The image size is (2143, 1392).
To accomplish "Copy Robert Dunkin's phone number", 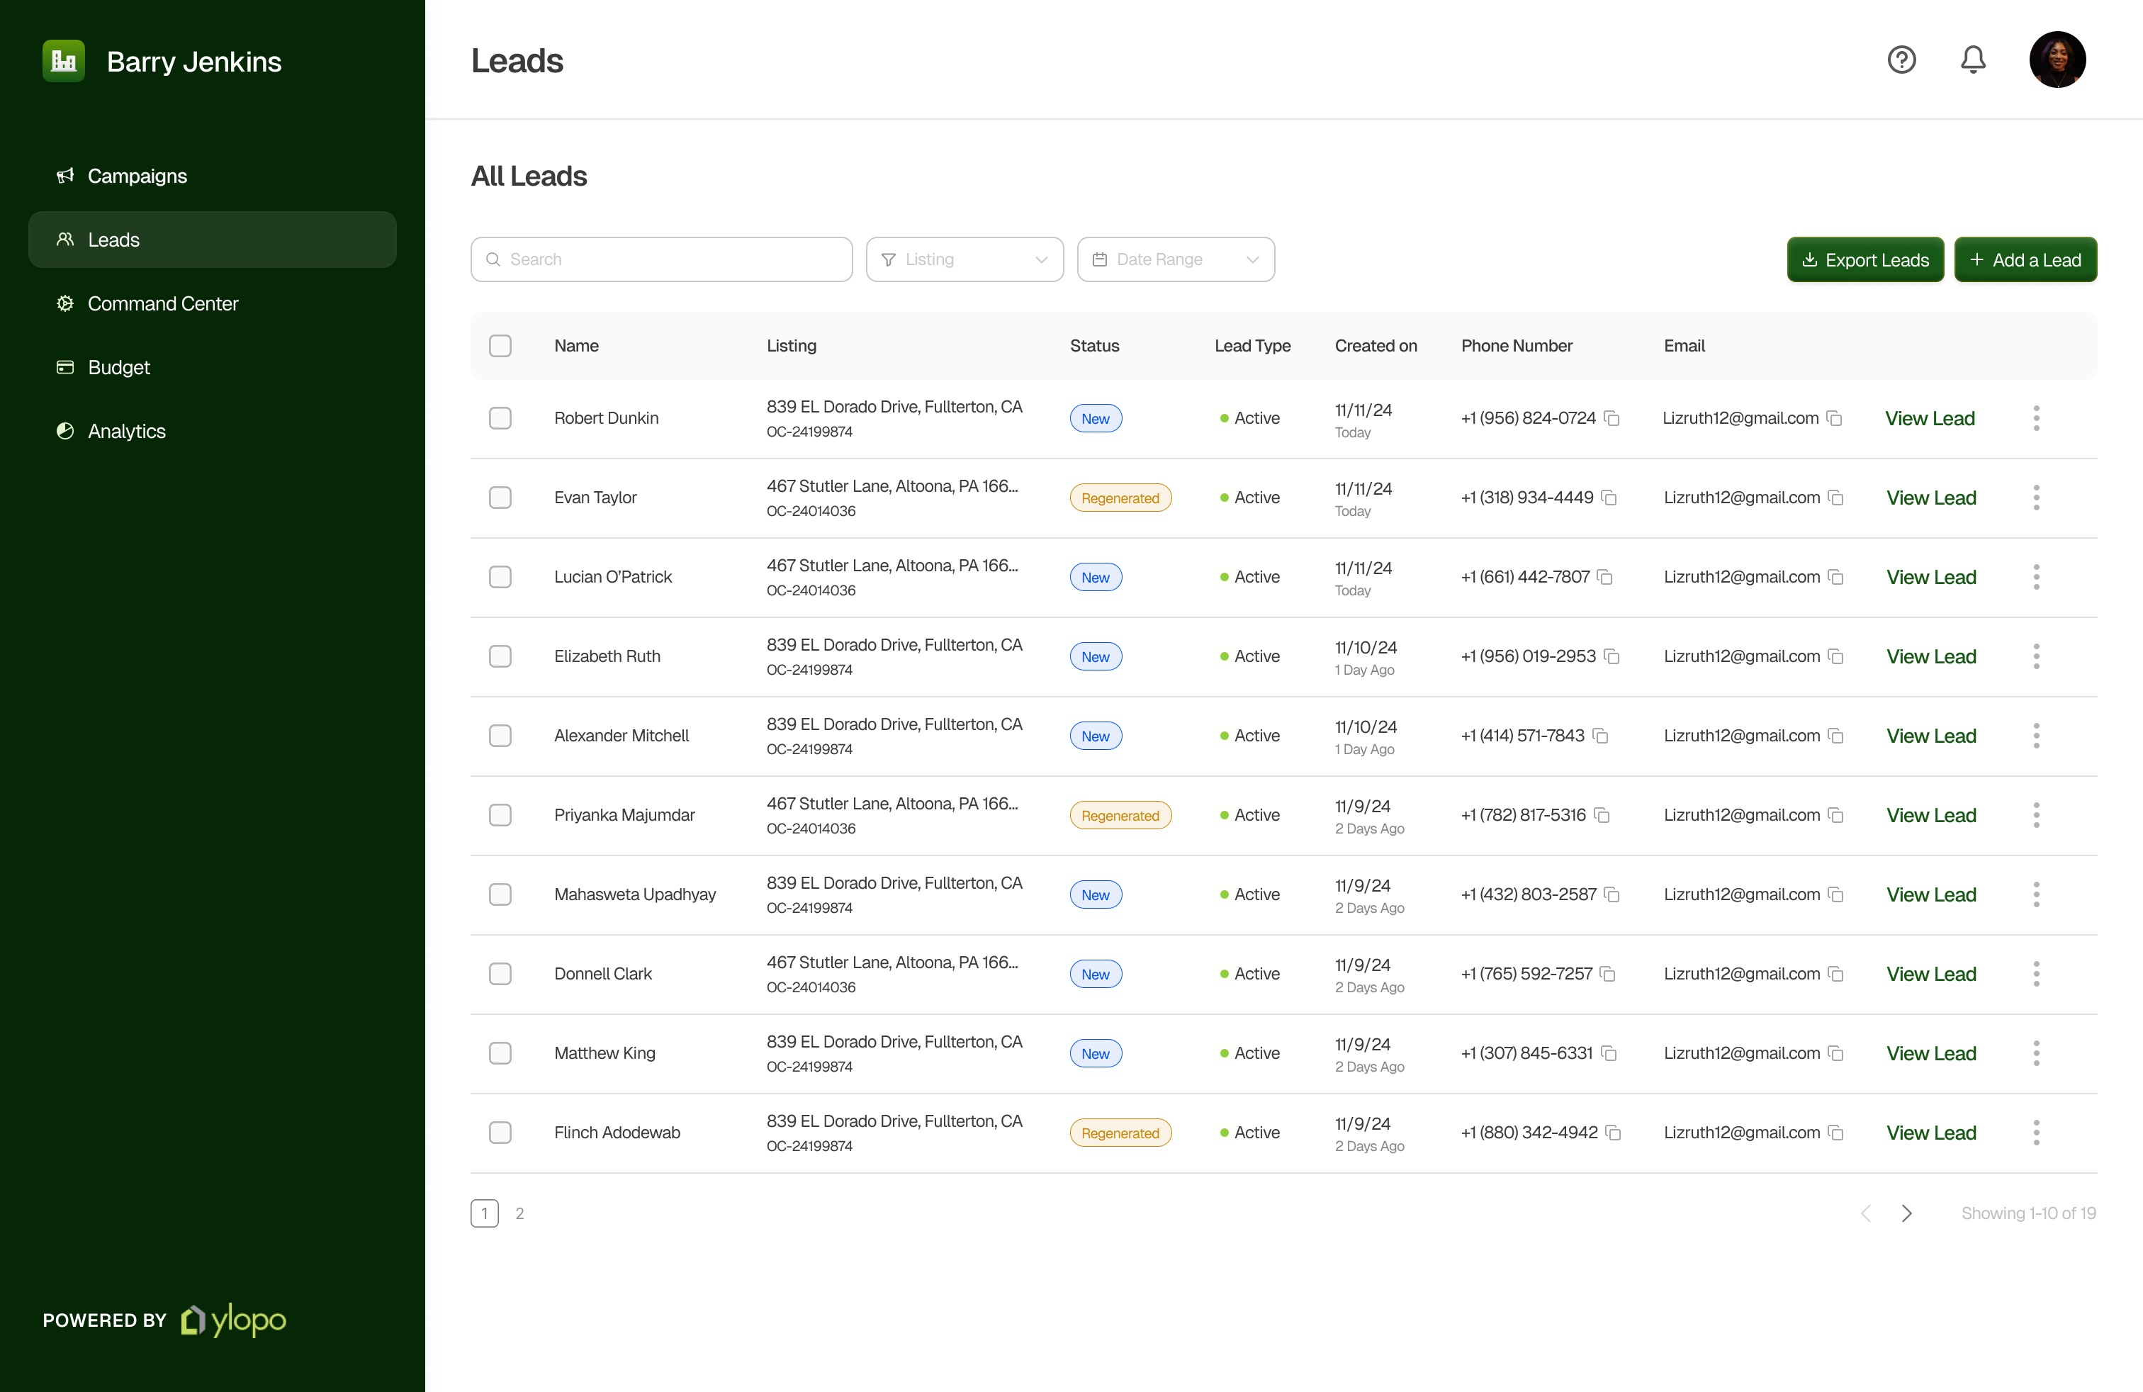I will point(1612,419).
